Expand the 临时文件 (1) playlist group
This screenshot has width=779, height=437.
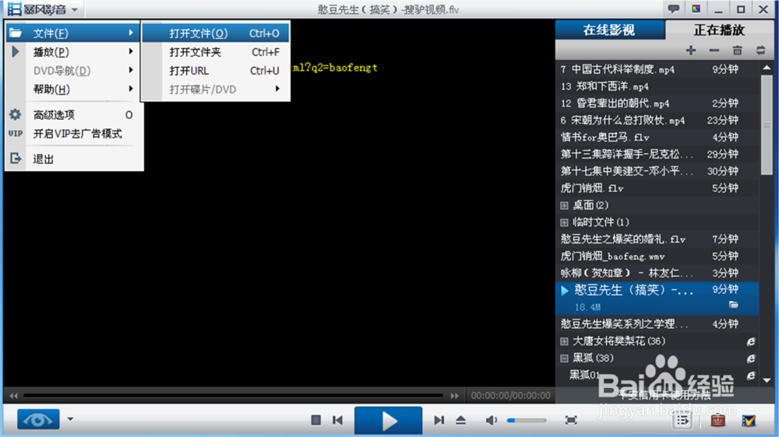[564, 222]
